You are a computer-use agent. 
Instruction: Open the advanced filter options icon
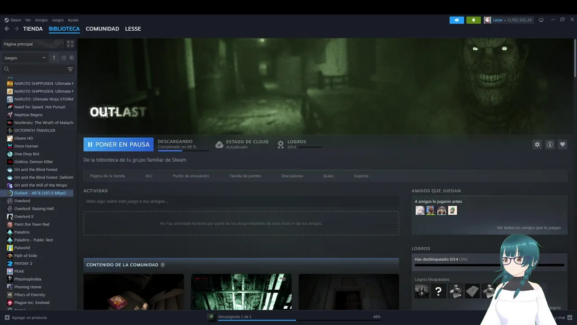pos(70,69)
